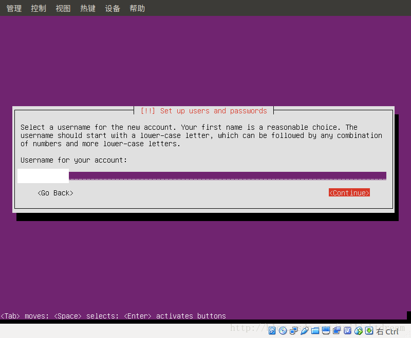Open the 控制 menu
The image size is (411, 338).
pyautogui.click(x=38, y=8)
